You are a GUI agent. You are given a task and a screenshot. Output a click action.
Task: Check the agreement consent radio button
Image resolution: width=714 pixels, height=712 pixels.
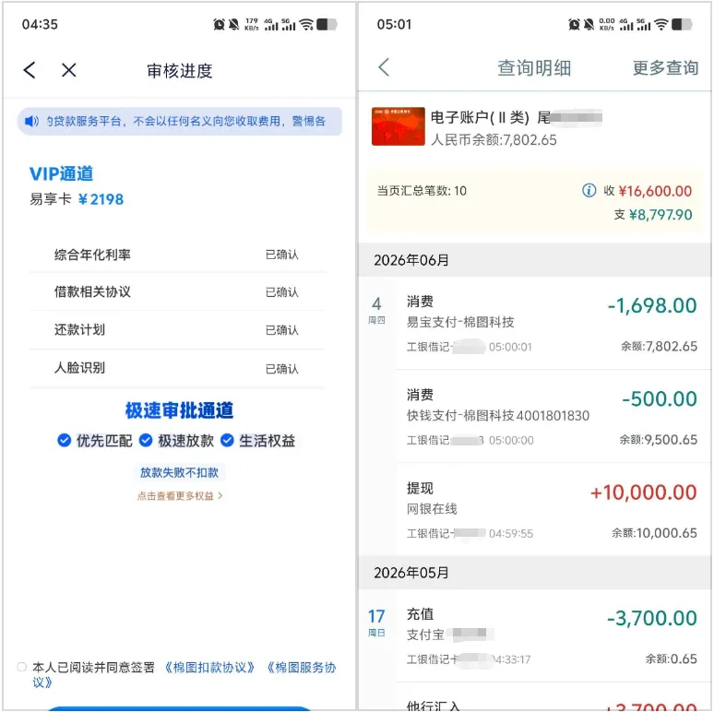click(x=21, y=667)
